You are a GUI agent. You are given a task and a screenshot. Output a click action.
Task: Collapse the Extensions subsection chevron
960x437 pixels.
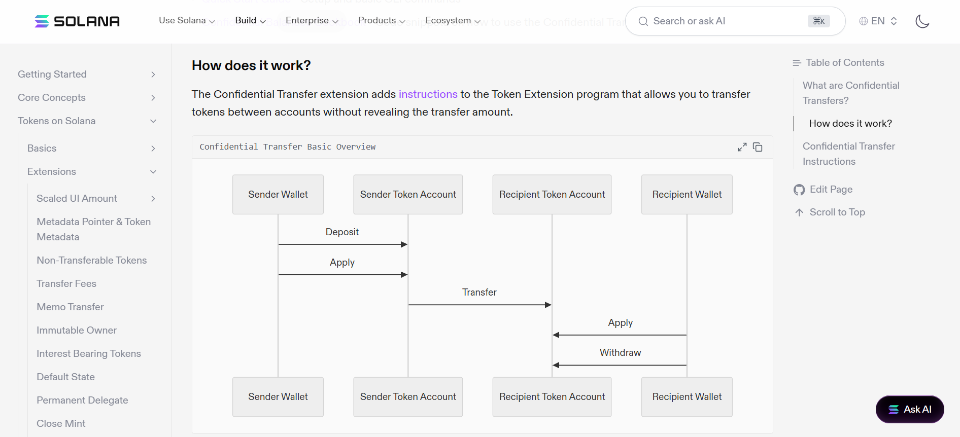tap(153, 172)
